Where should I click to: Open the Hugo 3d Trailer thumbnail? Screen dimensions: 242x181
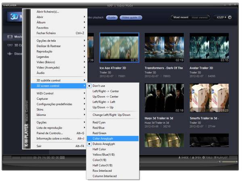point(164,98)
